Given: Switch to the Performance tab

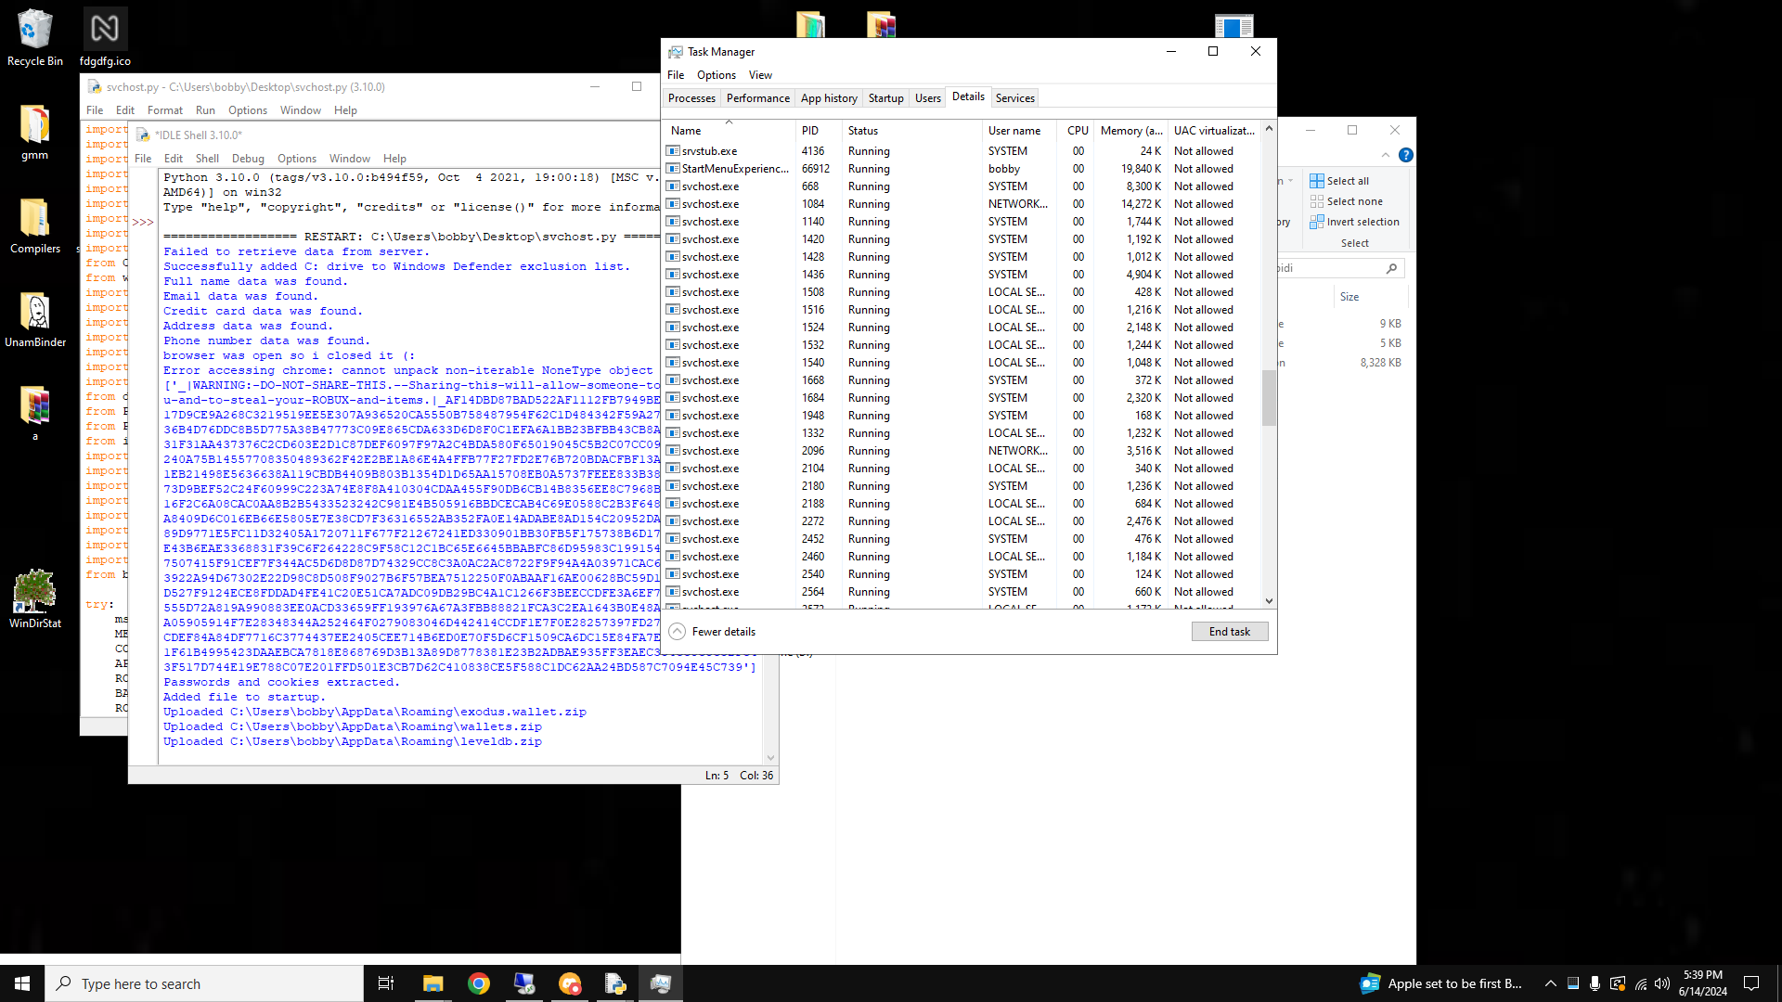Looking at the screenshot, I should pyautogui.click(x=757, y=98).
